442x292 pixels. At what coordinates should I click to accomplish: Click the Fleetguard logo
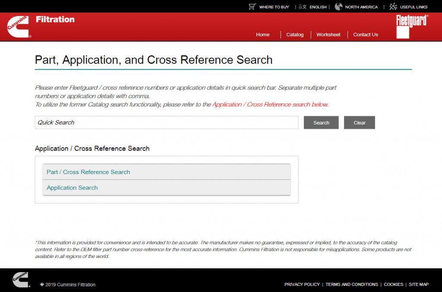412,26
